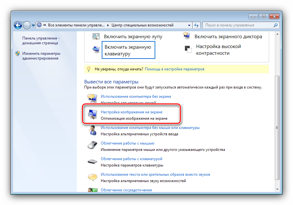Open the breadcrumb arrow after 'Все элементы панели управле...'

coord(108,25)
